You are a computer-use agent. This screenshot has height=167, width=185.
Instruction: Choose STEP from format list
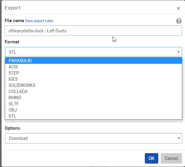point(94,73)
